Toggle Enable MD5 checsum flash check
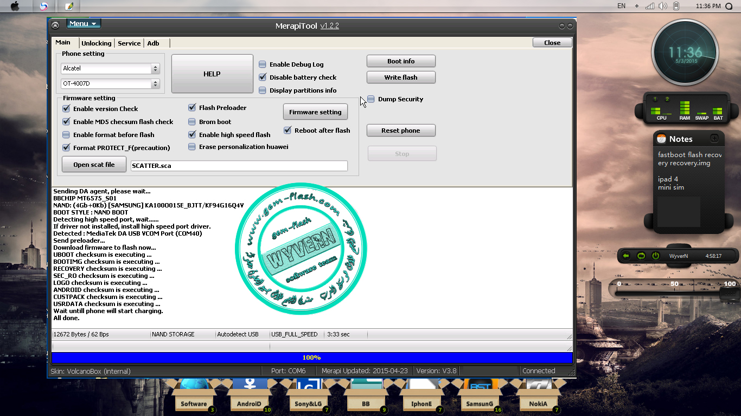Screen dimensions: 741x416 point(66,122)
